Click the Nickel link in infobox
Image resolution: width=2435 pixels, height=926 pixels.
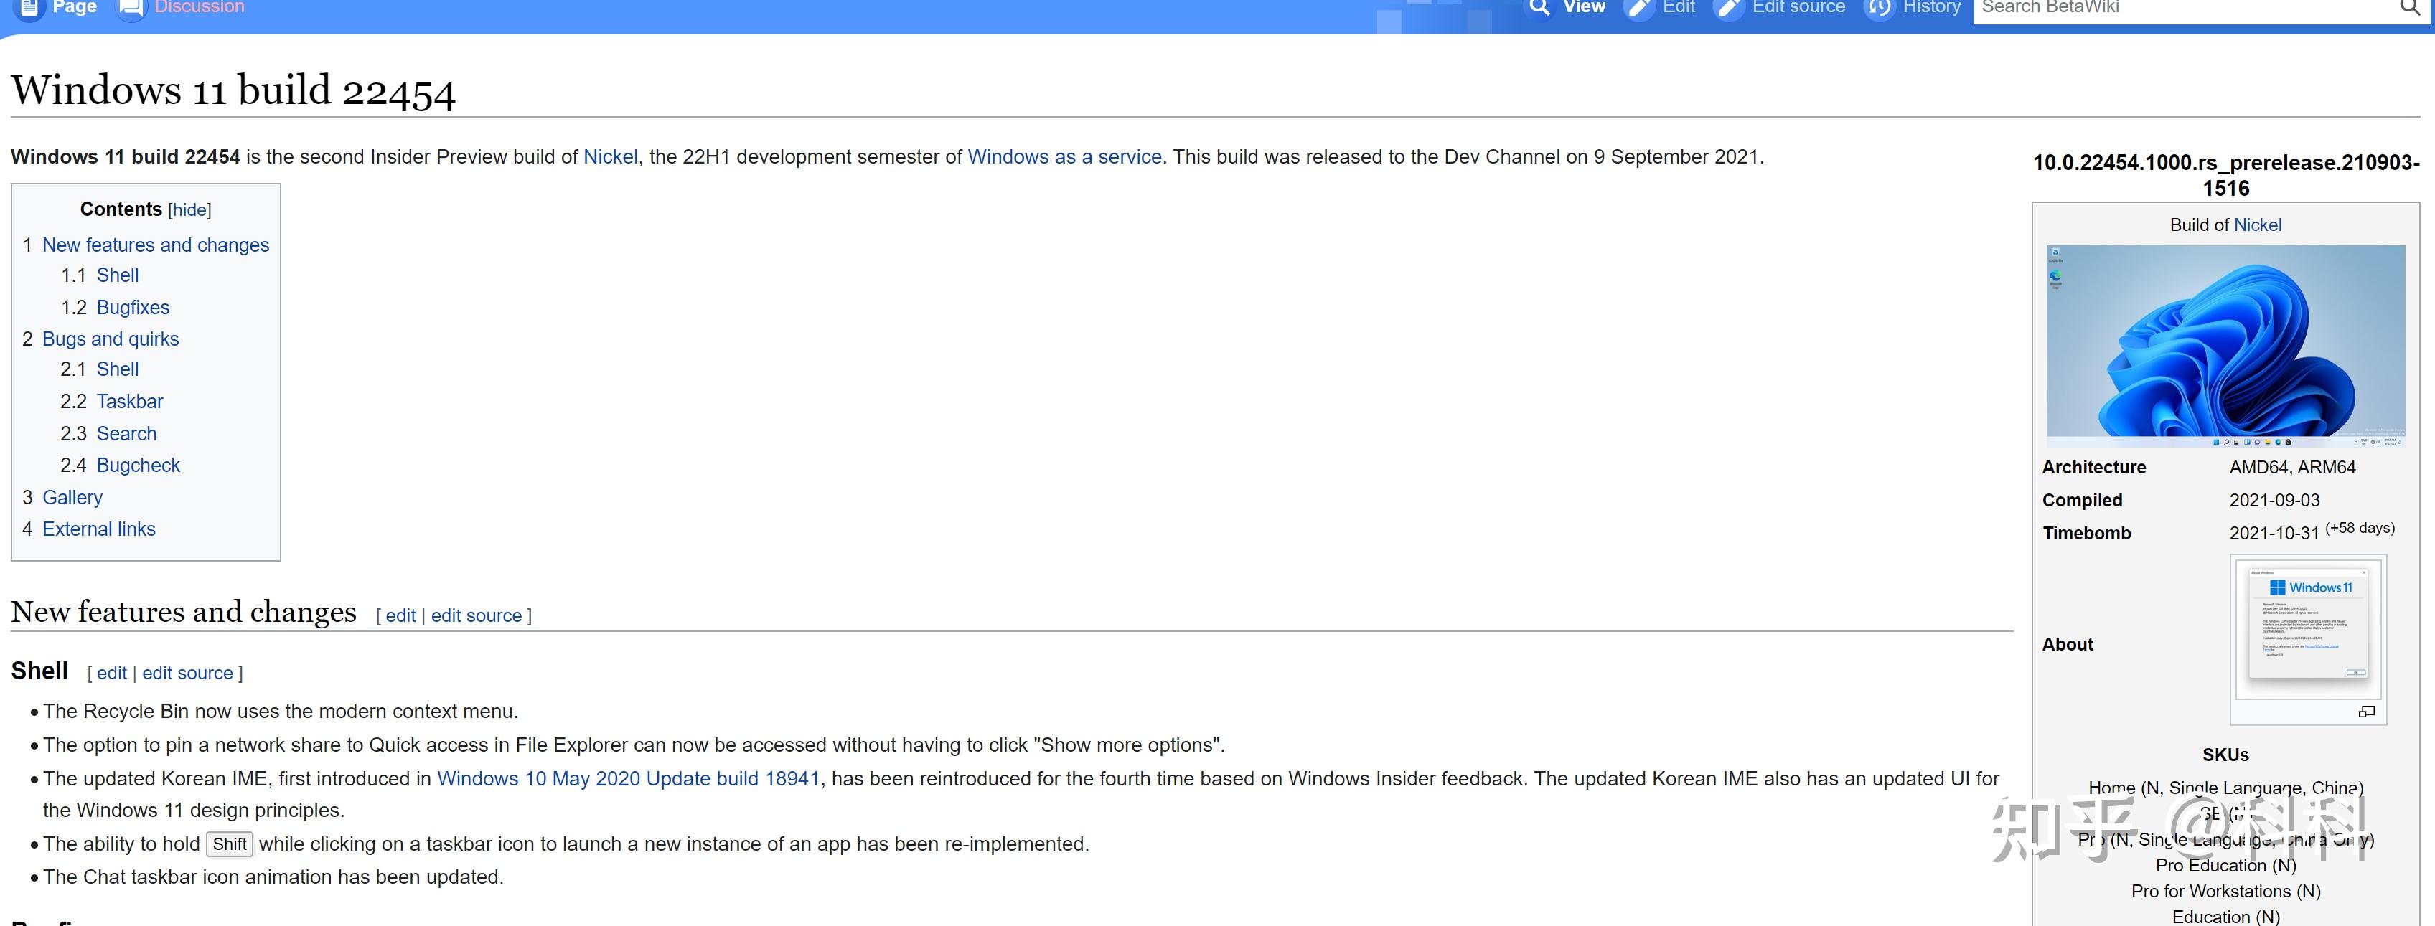pos(2257,225)
